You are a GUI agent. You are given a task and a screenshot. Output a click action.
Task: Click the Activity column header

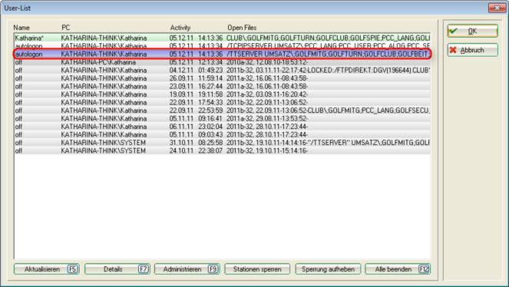180,28
